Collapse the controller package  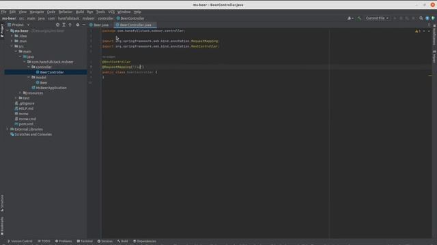pyautogui.click(x=29, y=67)
